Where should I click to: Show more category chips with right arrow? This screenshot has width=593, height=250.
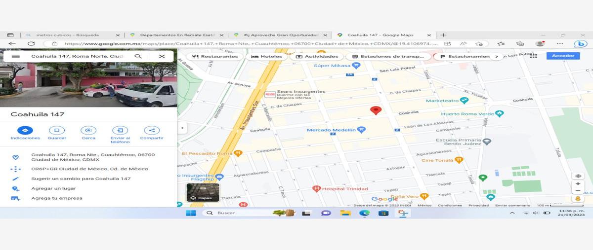point(497,56)
